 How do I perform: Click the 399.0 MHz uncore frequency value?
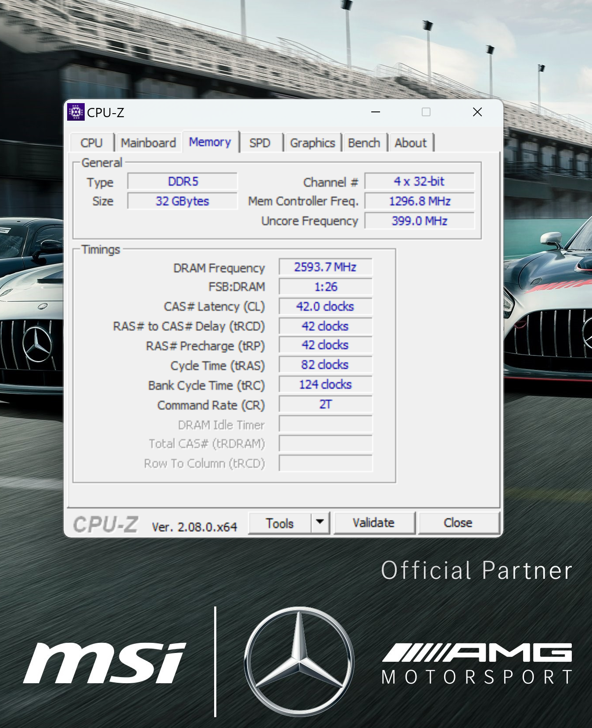pos(420,221)
